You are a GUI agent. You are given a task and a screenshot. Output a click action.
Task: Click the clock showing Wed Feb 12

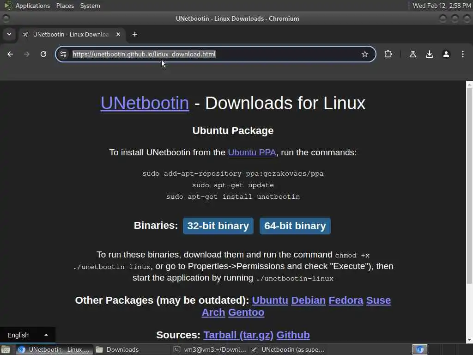click(442, 6)
